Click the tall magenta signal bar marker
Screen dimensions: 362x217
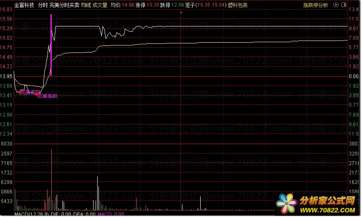coord(51,45)
